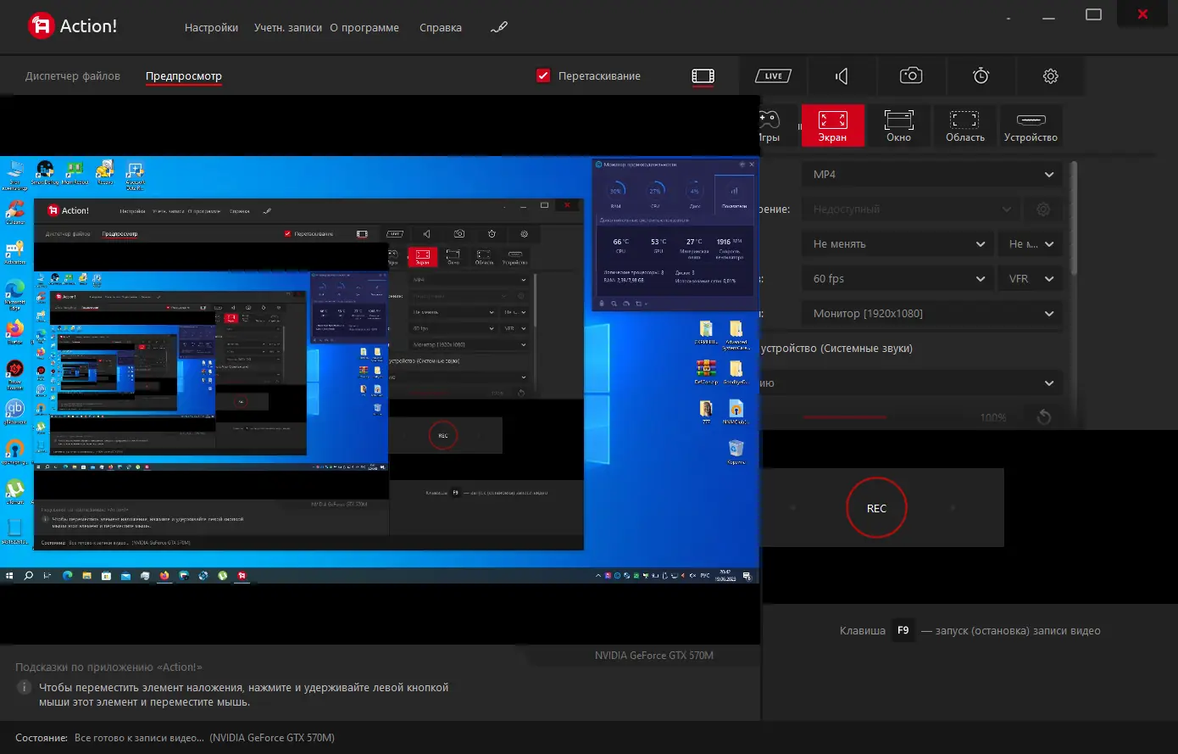Open general settings gear tab

pos(1050,76)
